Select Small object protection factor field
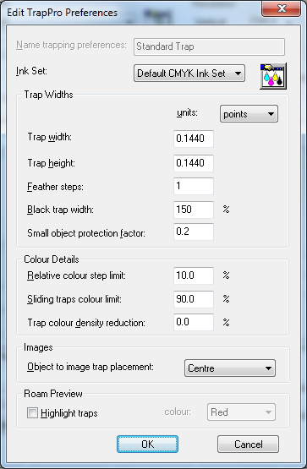This screenshot has width=307, height=469. click(x=194, y=232)
